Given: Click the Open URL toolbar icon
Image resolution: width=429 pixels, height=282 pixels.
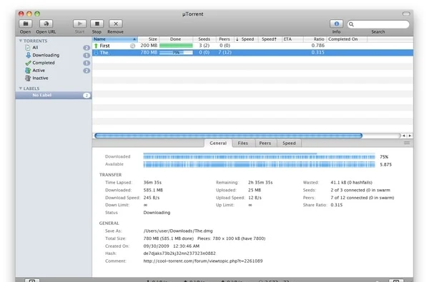Looking at the screenshot, I should pos(46,24).
